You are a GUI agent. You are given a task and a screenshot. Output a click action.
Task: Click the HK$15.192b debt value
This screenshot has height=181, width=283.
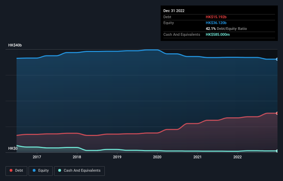point(216,17)
